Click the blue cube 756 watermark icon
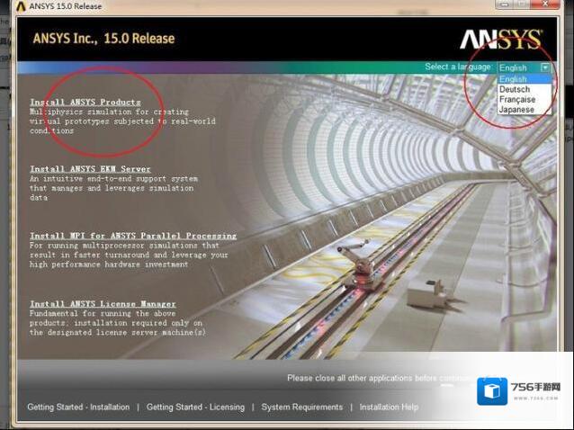This screenshot has height=430, width=574. coord(492,391)
